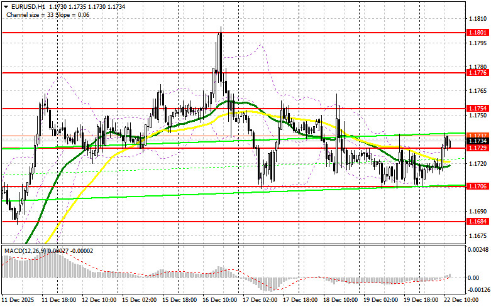The width and height of the screenshot is (491, 307).
Task: Select the red horizontal line at 1.1801
Action: (233, 33)
